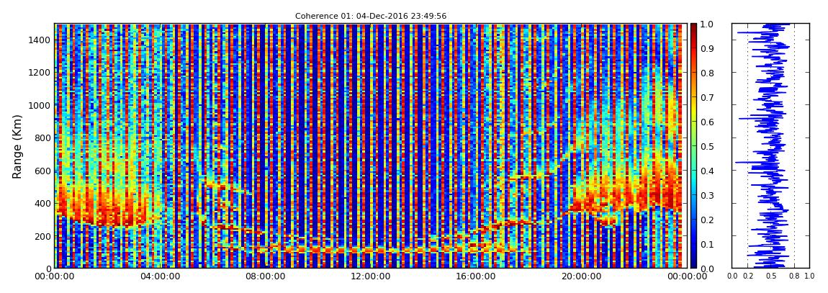Viewport: 828px width, 293px height.
Task: Click the 600 range tick label
Action: [42, 171]
